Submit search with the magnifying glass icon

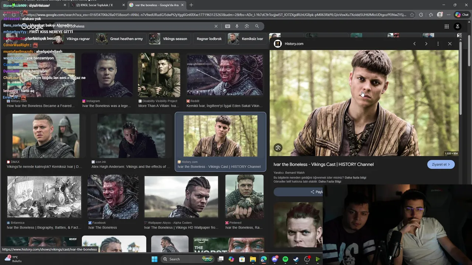pos(257,26)
